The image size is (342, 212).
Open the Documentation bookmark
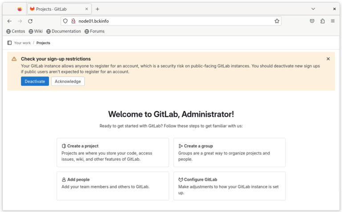coord(64,31)
